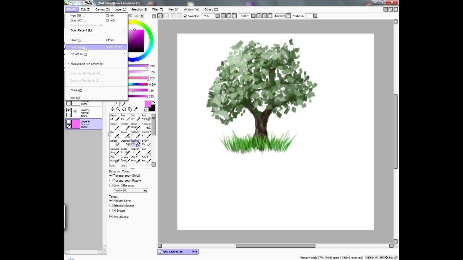Open the zoom 75% dropdown
Image resolution: width=463 pixels, height=260 pixels.
click(217, 16)
